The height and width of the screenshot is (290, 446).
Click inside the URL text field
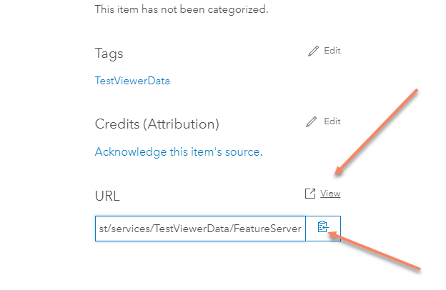tap(200, 229)
